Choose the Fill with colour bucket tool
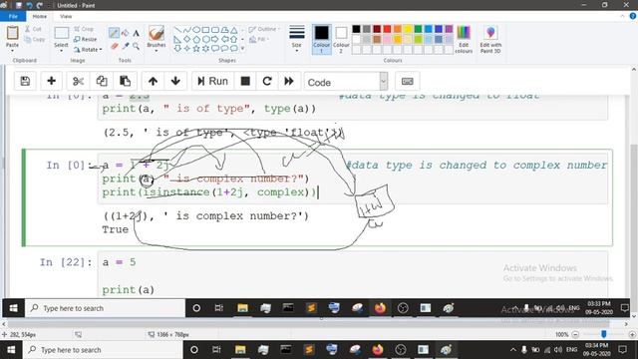 126,33
